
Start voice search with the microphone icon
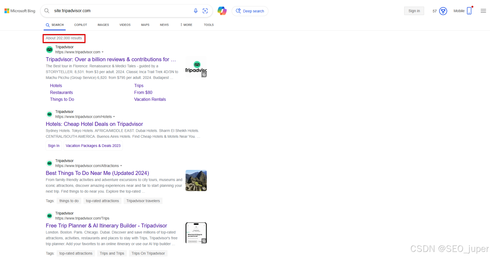[x=196, y=11]
